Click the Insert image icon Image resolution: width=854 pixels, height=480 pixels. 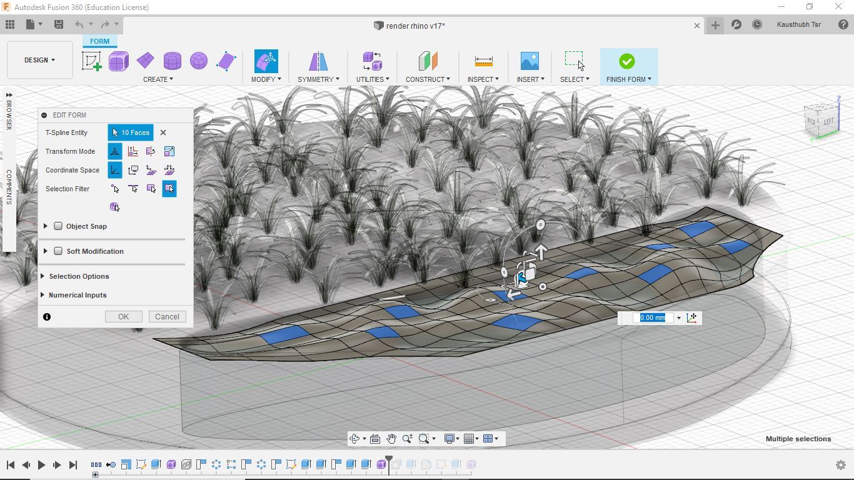tap(530, 61)
